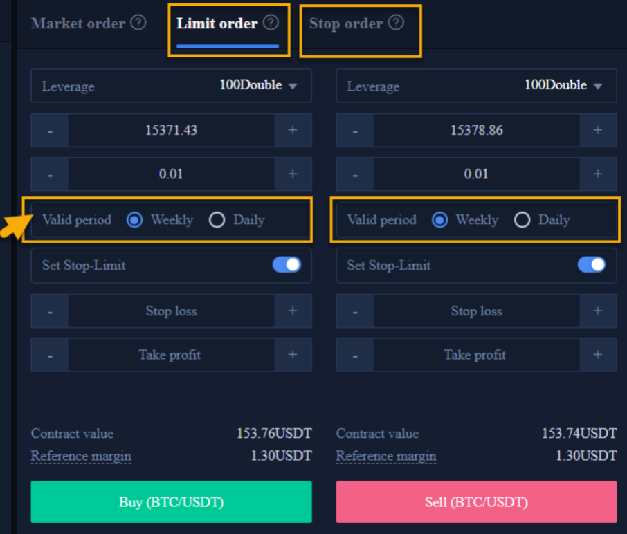Click the pink Sell (BTC/USDT) button
The width and height of the screenshot is (627, 534).
click(x=476, y=501)
